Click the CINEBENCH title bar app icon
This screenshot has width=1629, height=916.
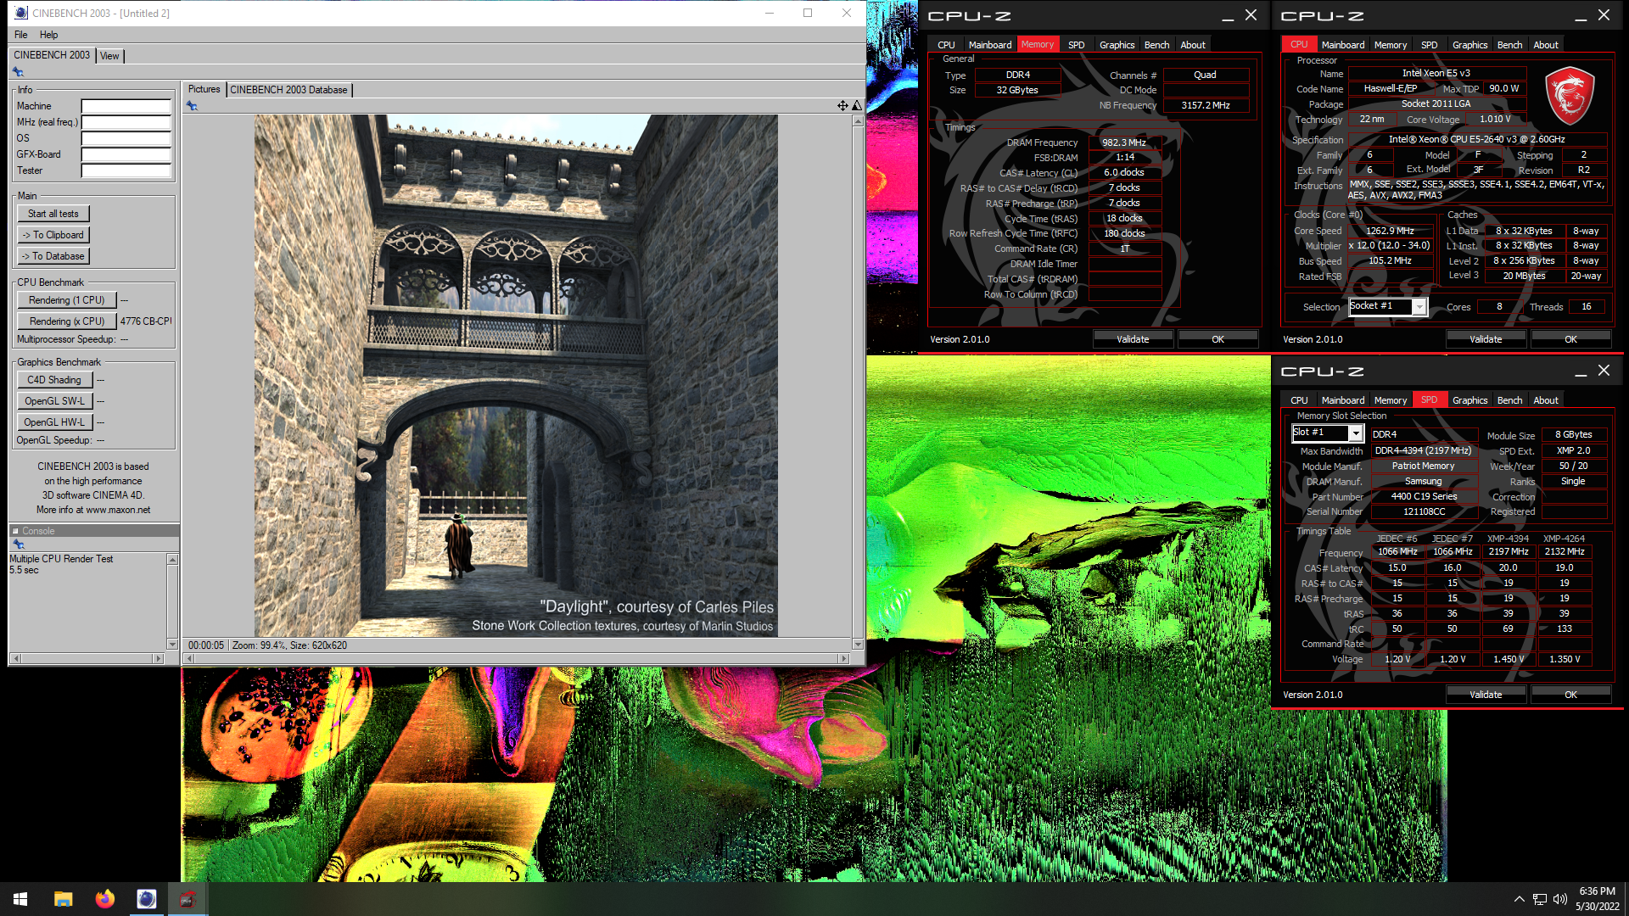21,13
